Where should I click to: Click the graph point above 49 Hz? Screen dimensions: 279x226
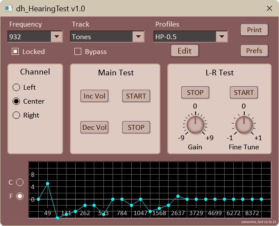click(47, 184)
